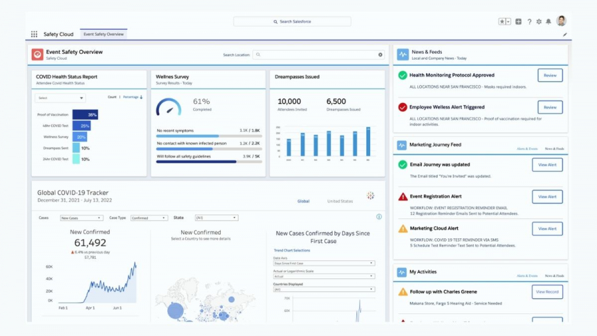
Task: Click the Tableau logo icon in tracker
Action: (x=370, y=196)
